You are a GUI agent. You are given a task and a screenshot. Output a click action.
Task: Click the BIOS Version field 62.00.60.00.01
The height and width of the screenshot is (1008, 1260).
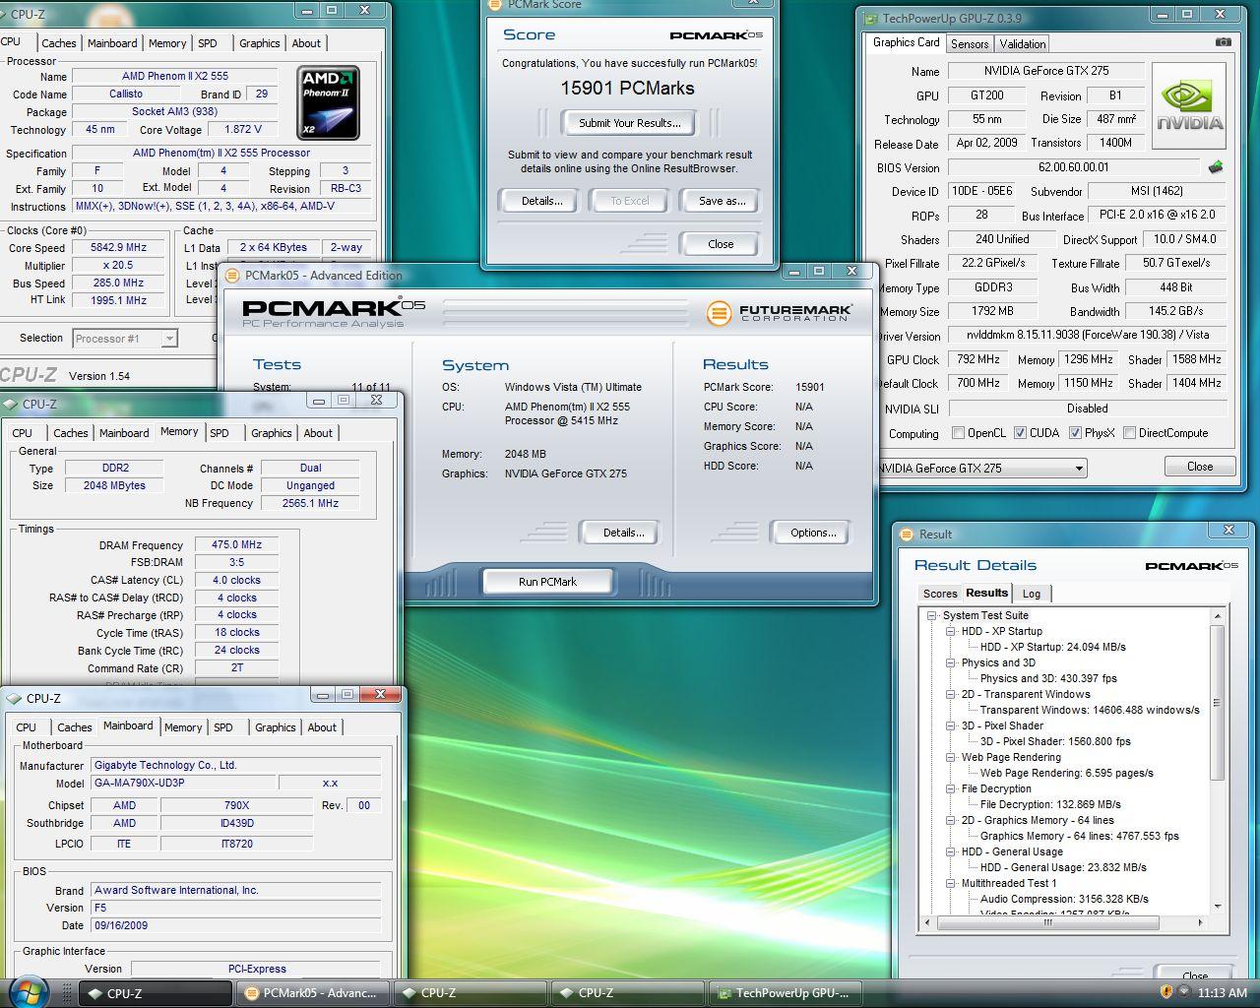(1073, 167)
